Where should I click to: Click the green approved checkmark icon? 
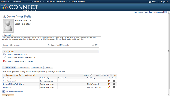pos(4,57)
